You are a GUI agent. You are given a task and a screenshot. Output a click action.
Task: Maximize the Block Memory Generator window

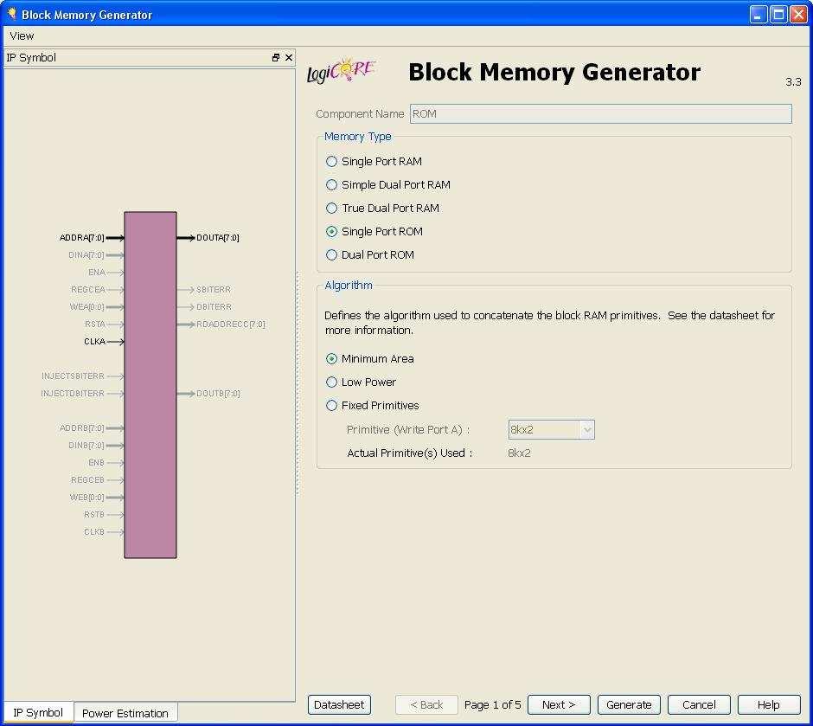pyautogui.click(x=778, y=14)
